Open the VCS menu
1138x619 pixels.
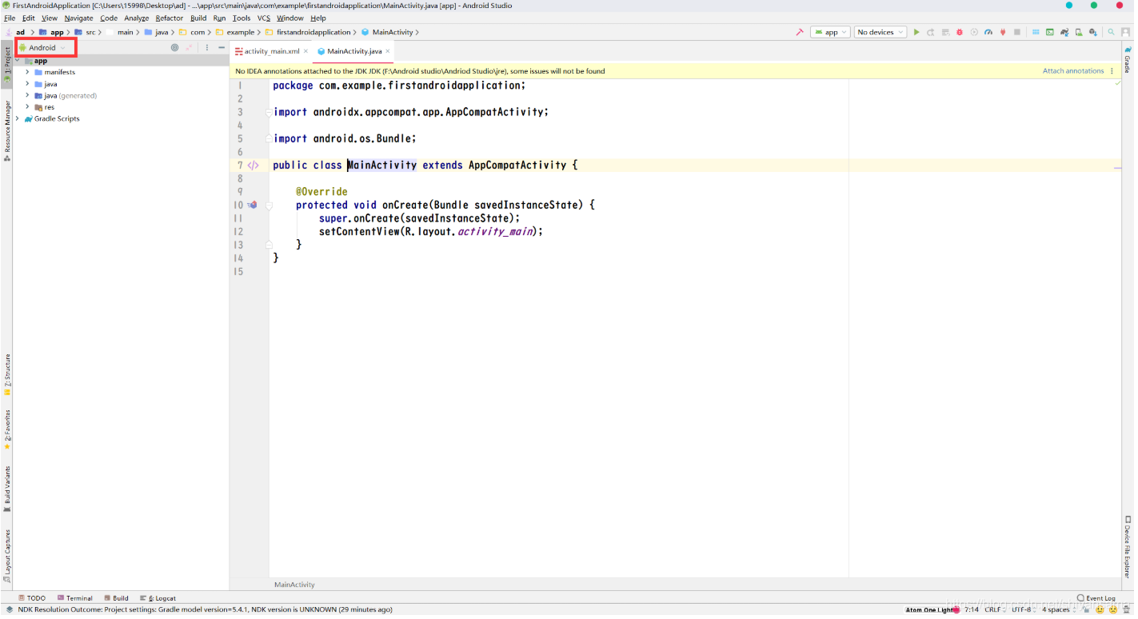pos(264,18)
